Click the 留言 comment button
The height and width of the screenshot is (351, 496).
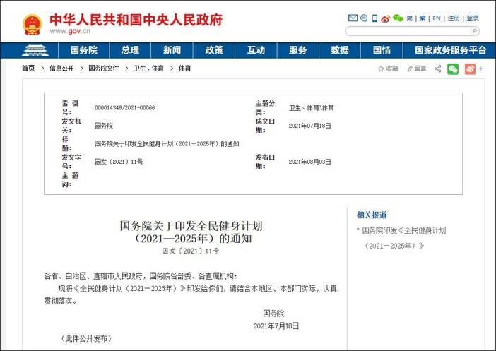point(416,69)
